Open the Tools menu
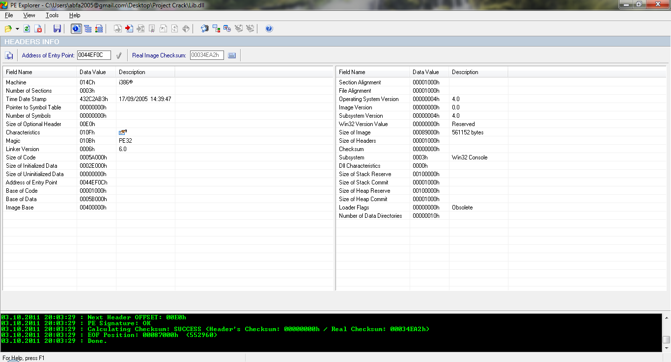671x362 pixels. pos(52,15)
